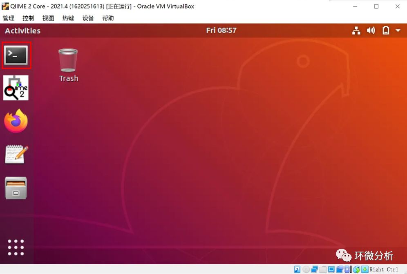Click the VirtualBox display status icon

tap(331, 270)
